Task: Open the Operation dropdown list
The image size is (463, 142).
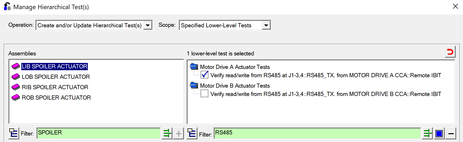Action: click(x=148, y=25)
